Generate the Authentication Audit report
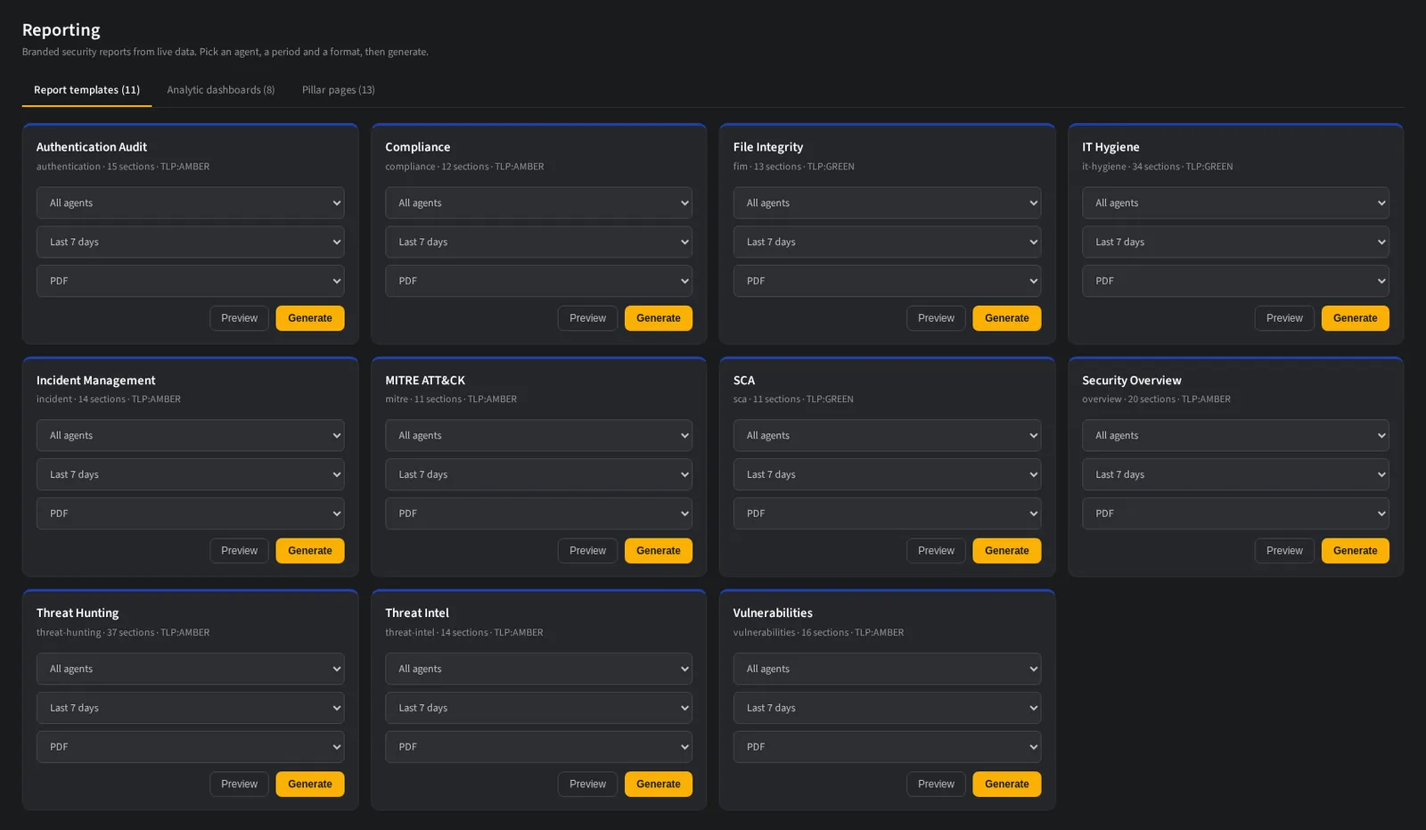The width and height of the screenshot is (1426, 830). (x=310, y=318)
